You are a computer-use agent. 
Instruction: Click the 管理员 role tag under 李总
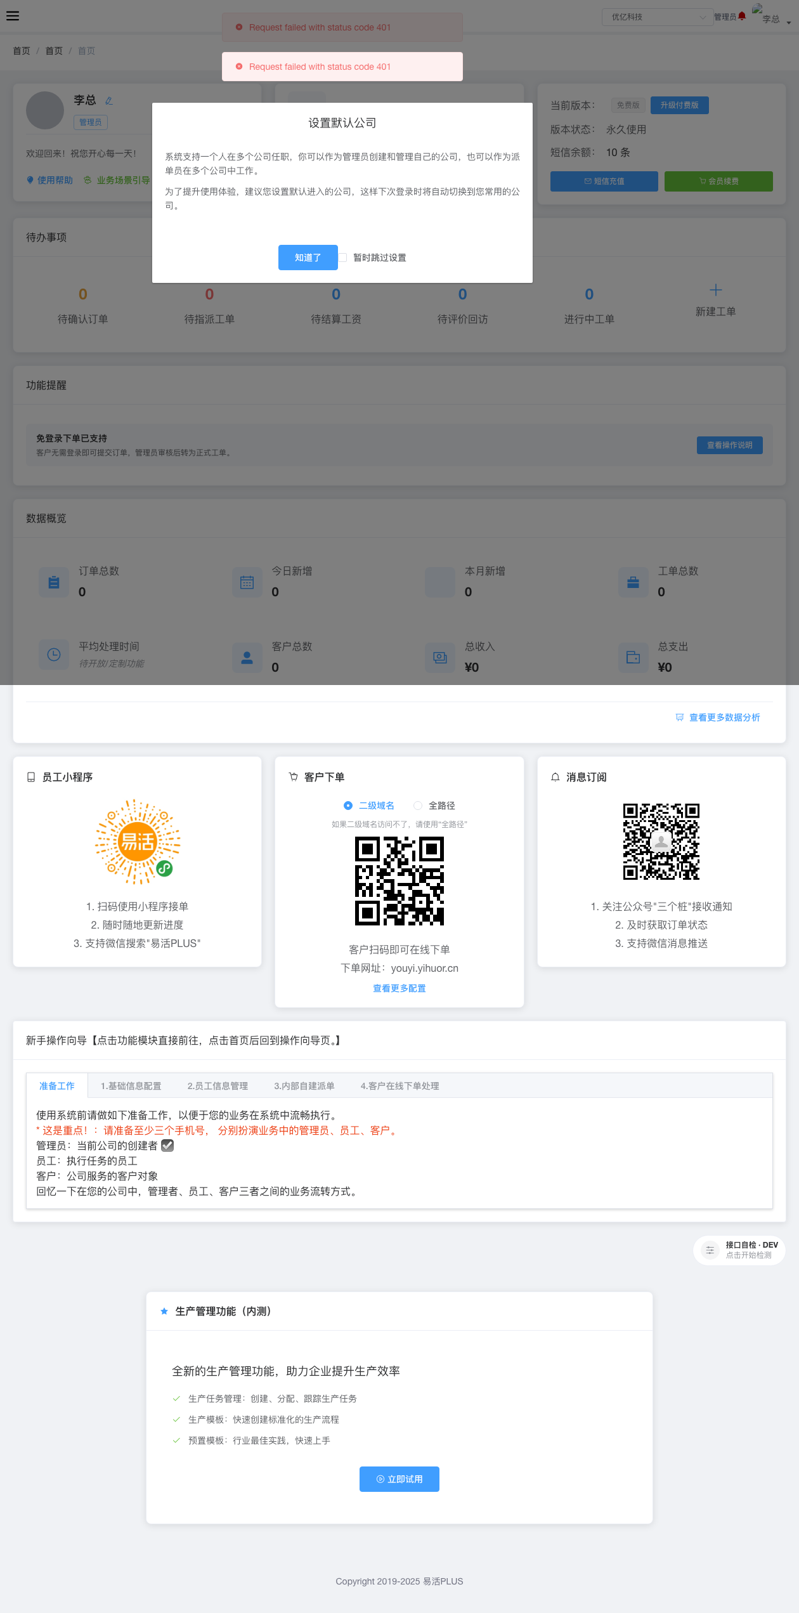point(91,122)
